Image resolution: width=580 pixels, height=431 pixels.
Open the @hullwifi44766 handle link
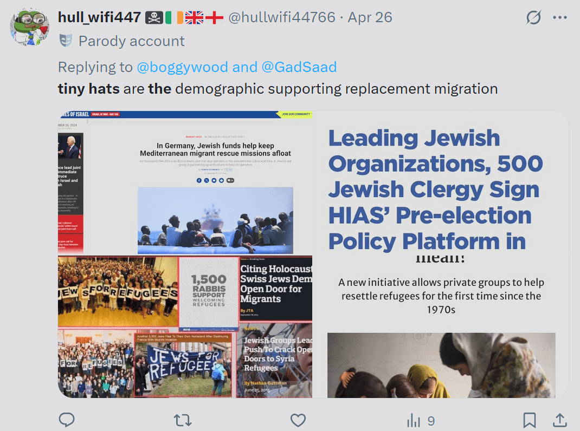[281, 17]
